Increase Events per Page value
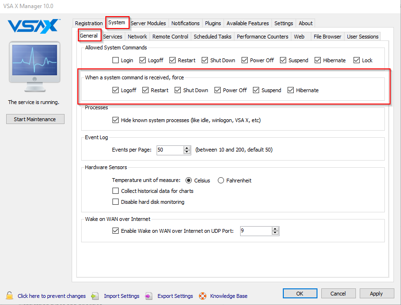The height and width of the screenshot is (305, 401). pos(187,148)
